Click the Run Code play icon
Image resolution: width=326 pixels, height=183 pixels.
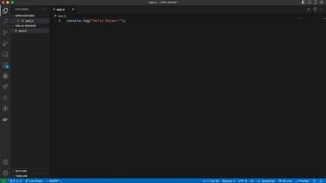[x=309, y=9]
